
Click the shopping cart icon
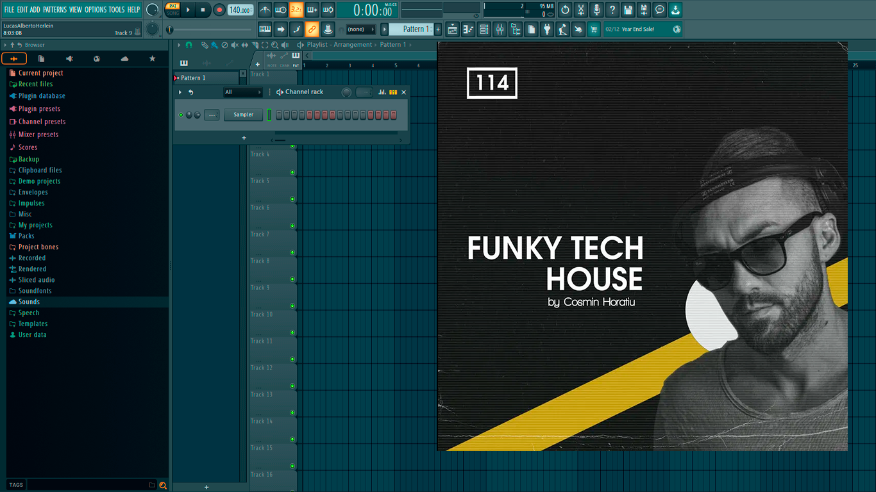[594, 29]
